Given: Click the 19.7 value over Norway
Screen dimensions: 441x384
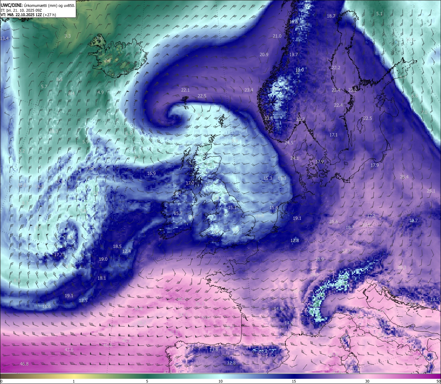Looking at the screenshot, I should pos(294,54).
